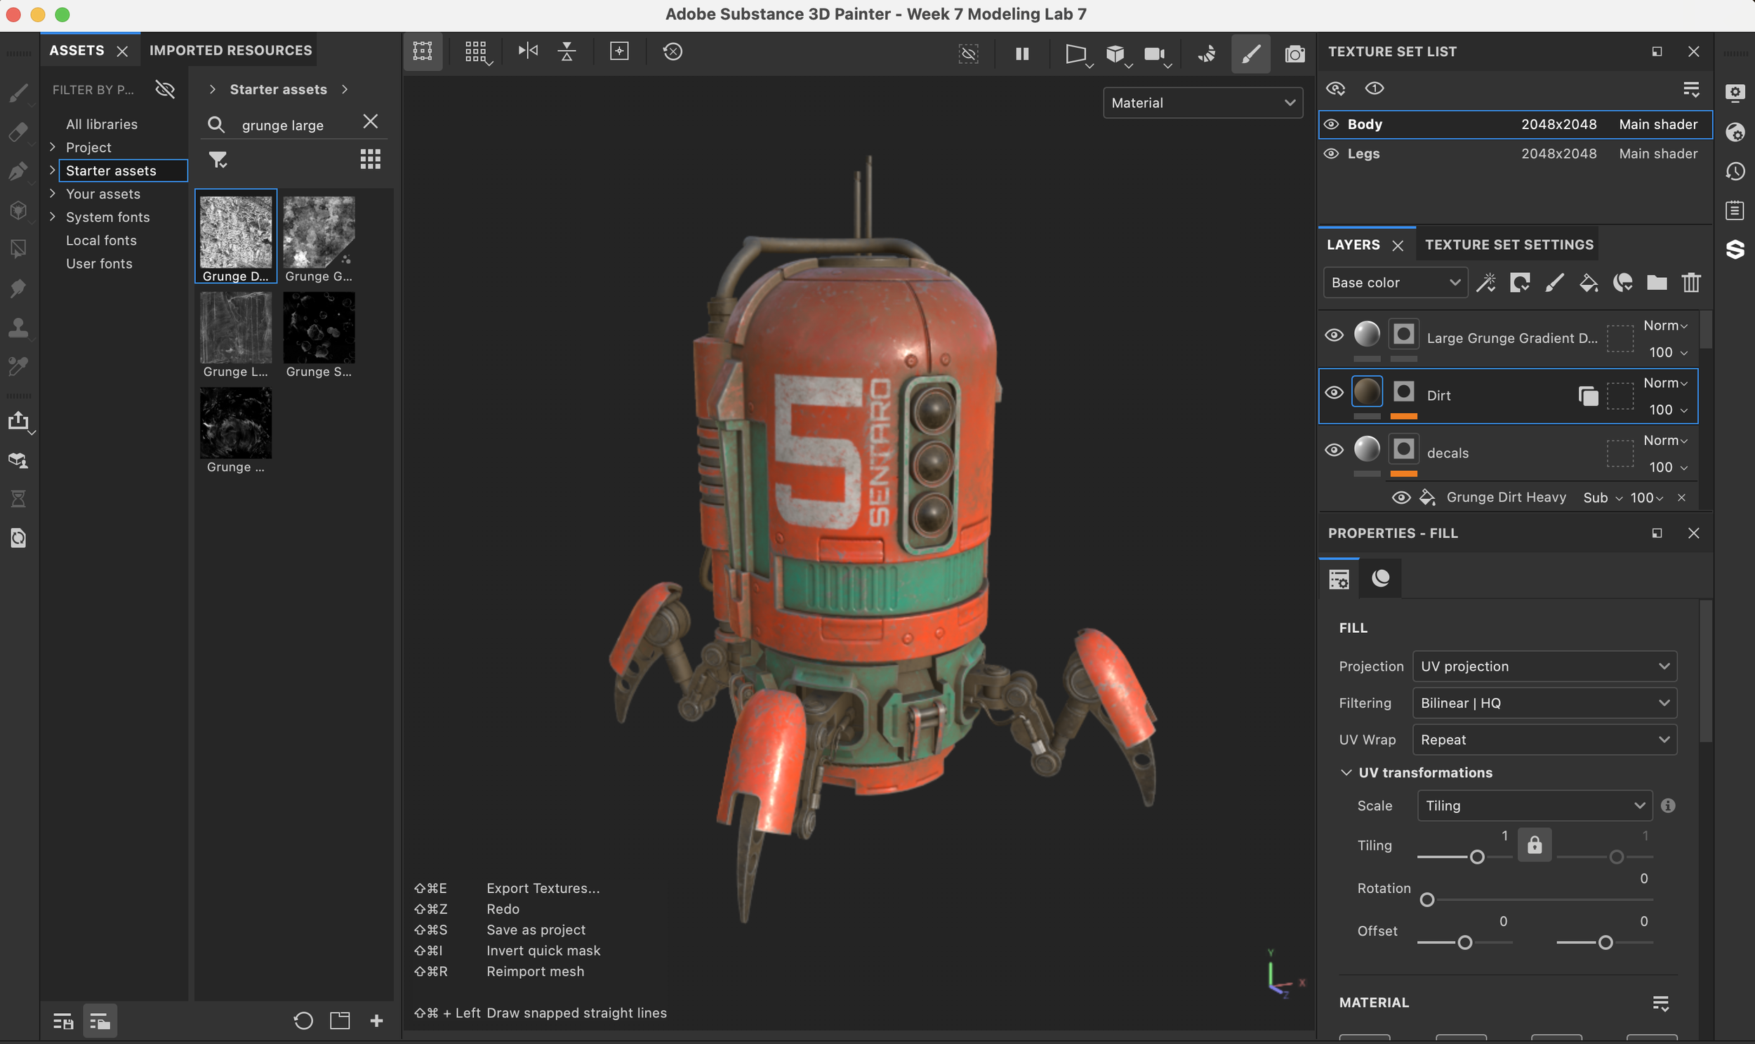This screenshot has height=1044, width=1755.
Task: Select the Starter assets library
Action: coord(110,170)
